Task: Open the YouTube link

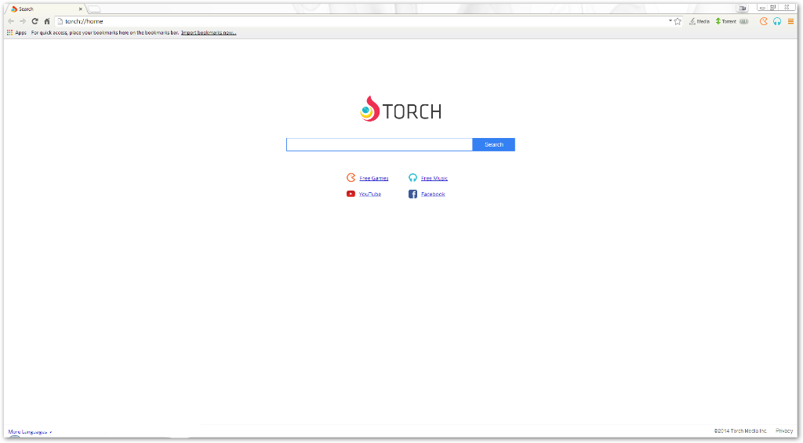Action: click(370, 194)
